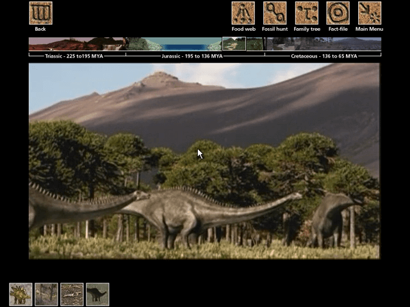410x307 pixels.
Task: Click the highlighted current scene on timeline
Action: 234,43
